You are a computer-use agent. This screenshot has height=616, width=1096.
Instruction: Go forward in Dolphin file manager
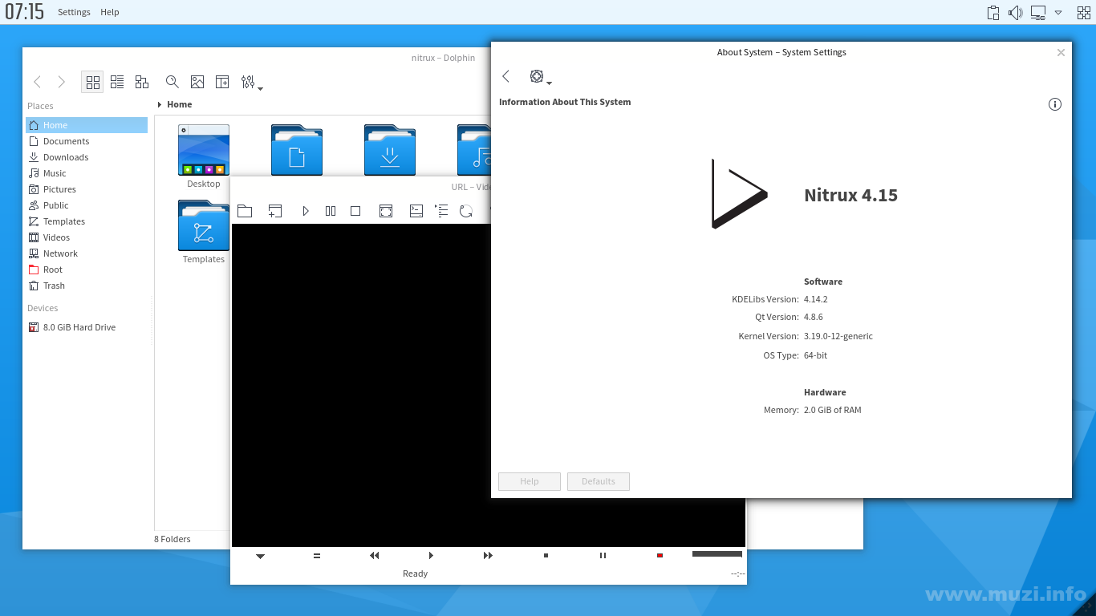pos(61,82)
